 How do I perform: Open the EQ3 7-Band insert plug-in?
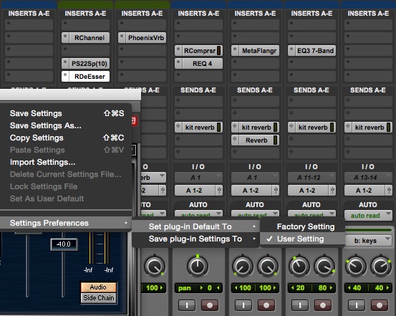[315, 51]
